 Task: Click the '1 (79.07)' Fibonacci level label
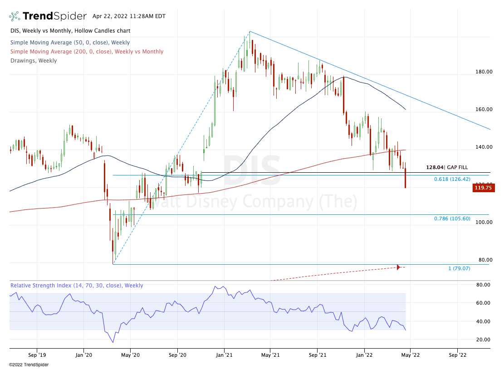point(460,268)
